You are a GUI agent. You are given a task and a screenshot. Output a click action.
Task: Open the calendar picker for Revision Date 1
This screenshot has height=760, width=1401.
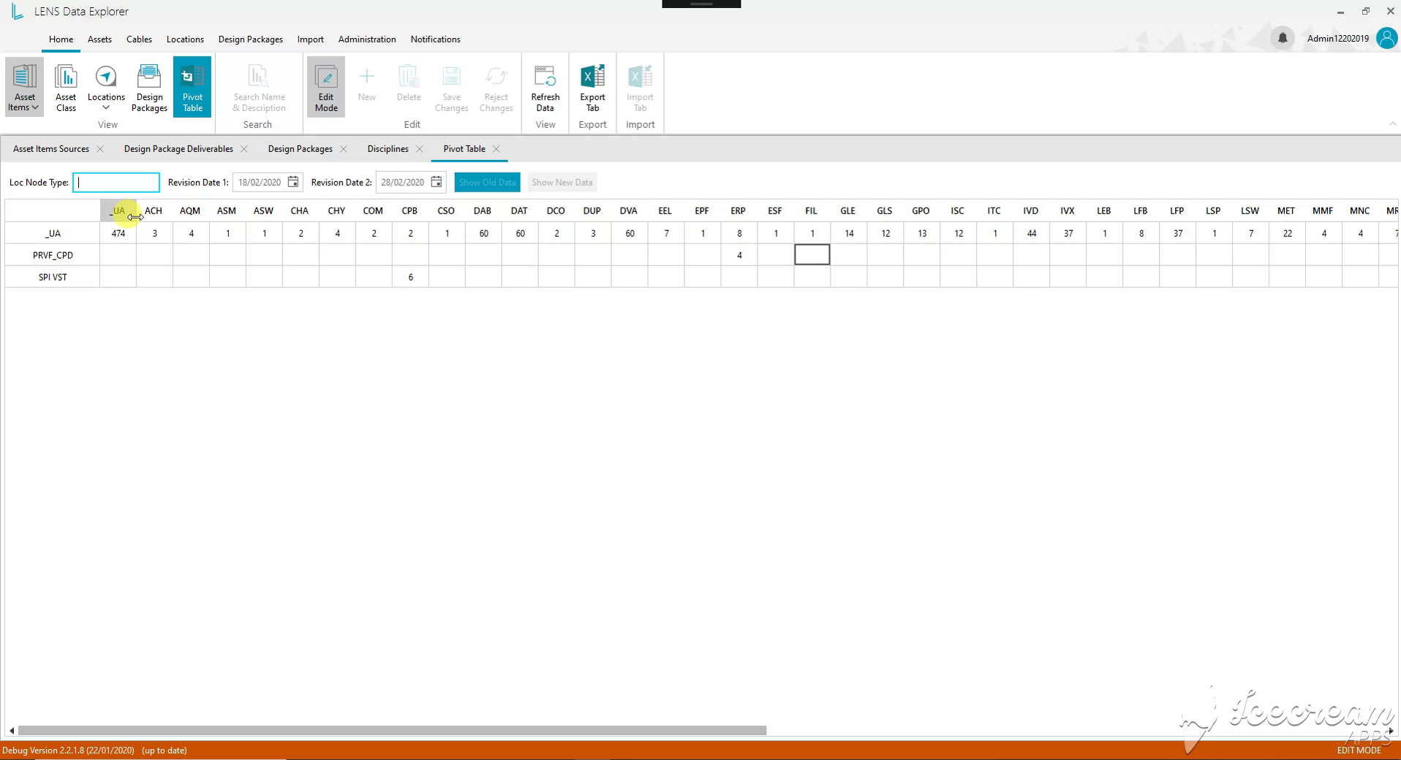tap(293, 182)
